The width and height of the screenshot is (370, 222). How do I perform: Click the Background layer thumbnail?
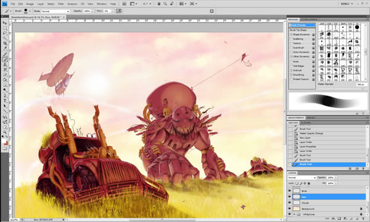[x=297, y=208]
